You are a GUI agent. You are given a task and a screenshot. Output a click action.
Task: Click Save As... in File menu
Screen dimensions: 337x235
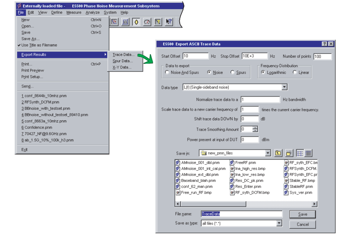[x=30, y=39]
